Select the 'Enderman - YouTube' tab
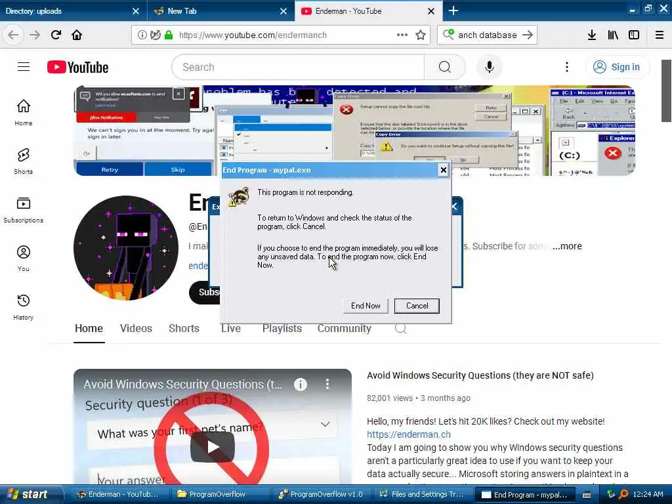Viewport: 672px width, 504px height. [x=369, y=10]
